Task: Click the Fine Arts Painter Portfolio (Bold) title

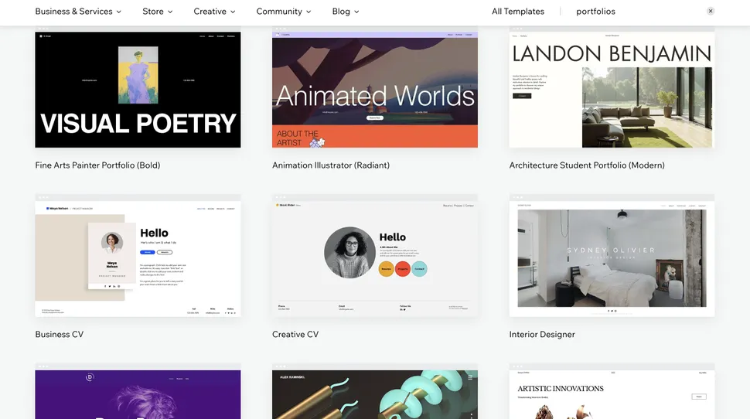Action: 97,165
